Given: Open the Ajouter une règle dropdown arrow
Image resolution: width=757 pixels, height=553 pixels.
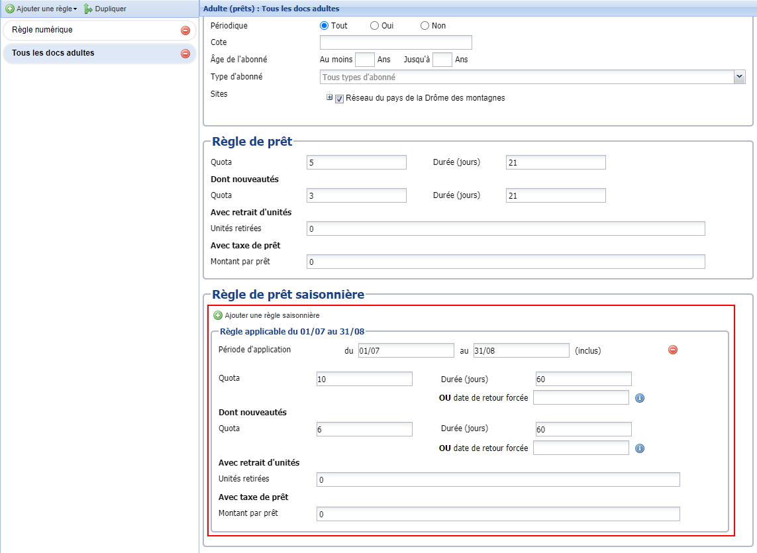Looking at the screenshot, I should [x=76, y=9].
